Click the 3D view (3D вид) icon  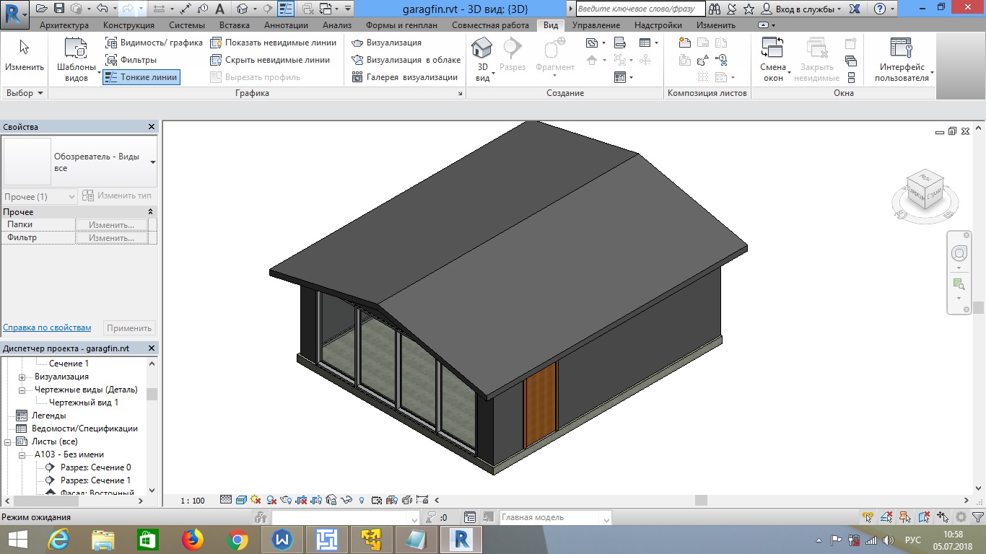point(482,49)
